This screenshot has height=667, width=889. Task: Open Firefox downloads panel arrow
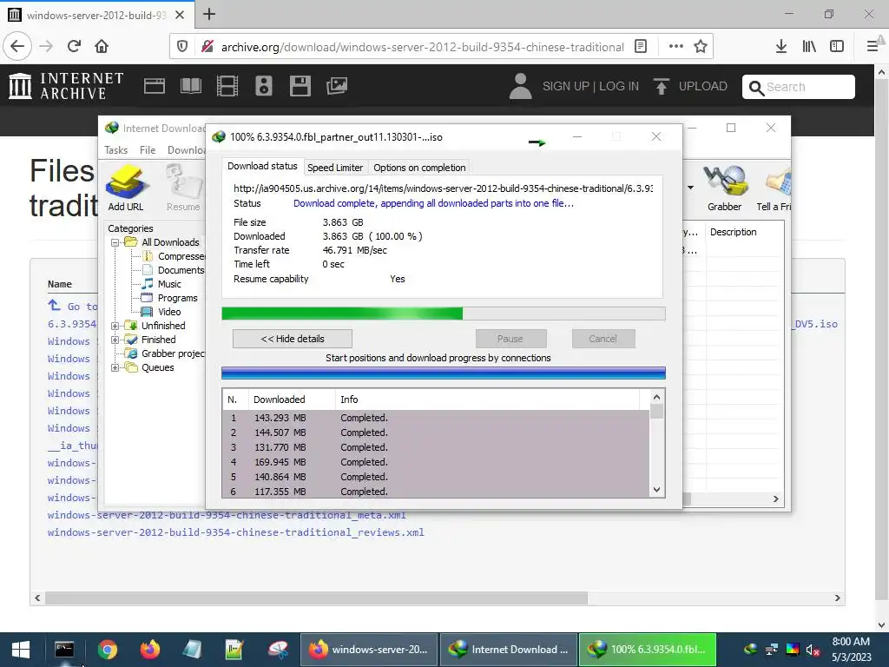781,47
